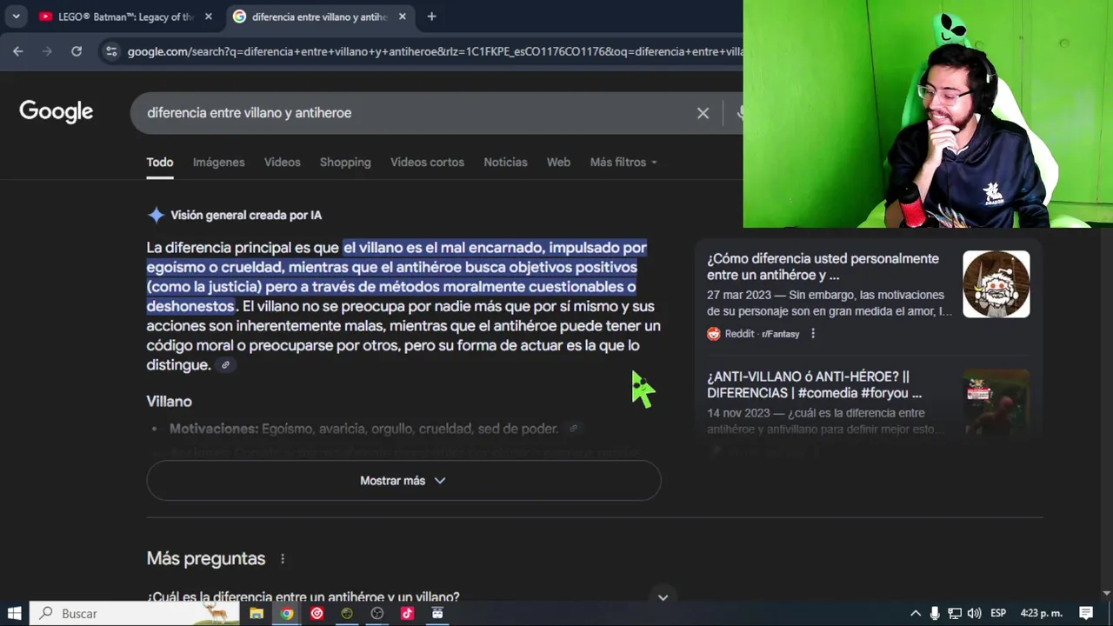Screen dimensions: 1113x626
Task: Open Google Chrome from the taskbar
Action: [287, 613]
